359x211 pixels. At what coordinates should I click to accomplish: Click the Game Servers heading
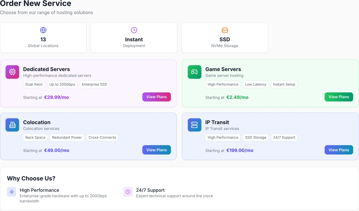(x=223, y=69)
